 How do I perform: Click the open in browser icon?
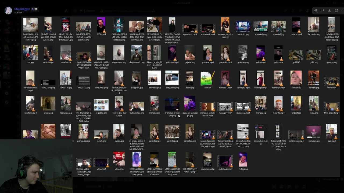[x=336, y=10]
